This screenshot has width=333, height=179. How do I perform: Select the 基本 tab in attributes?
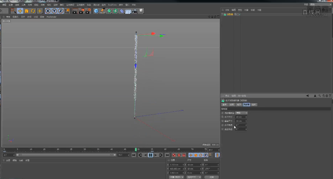pos(224,104)
